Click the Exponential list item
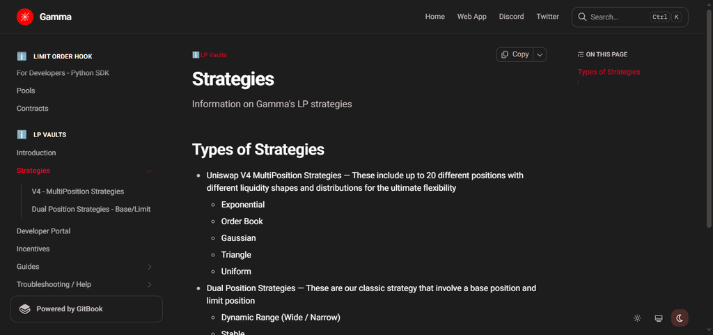The width and height of the screenshot is (713, 335). (x=243, y=205)
